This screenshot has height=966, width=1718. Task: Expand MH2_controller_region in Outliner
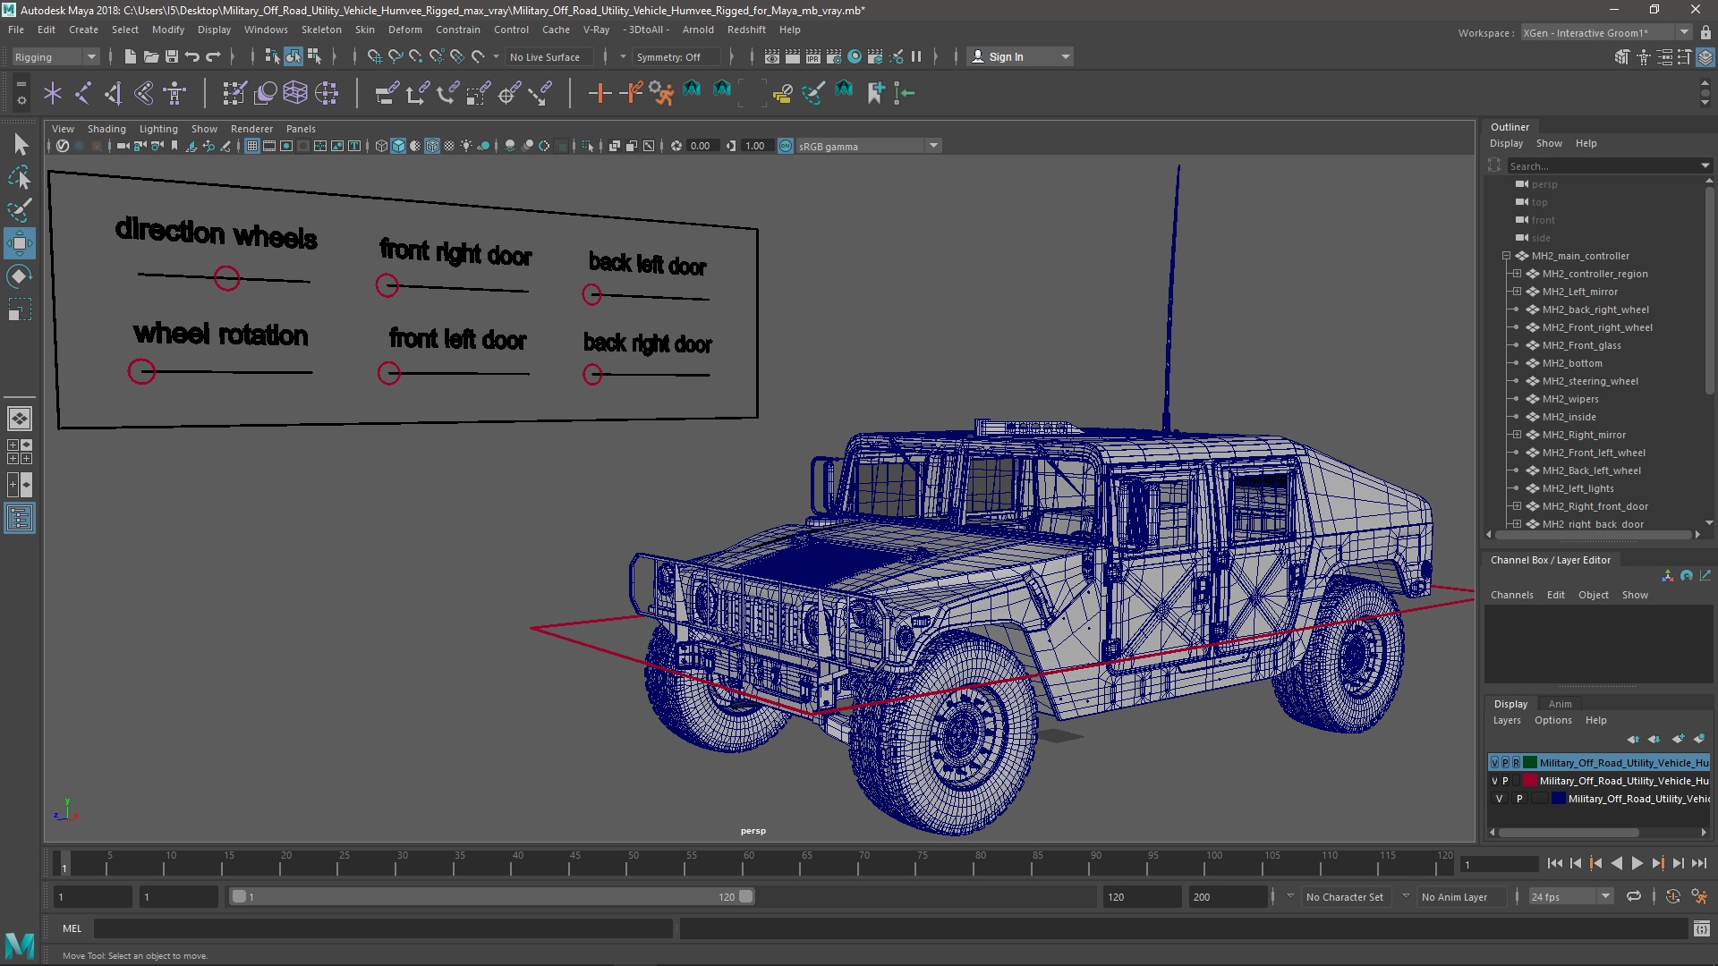pyautogui.click(x=1517, y=274)
